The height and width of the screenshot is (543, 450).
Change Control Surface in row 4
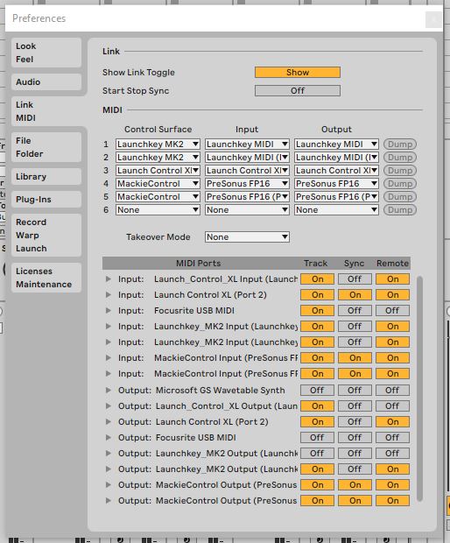(158, 184)
